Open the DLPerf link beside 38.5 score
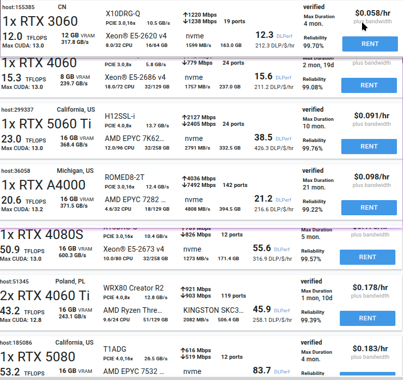The image size is (403, 380). 283,139
